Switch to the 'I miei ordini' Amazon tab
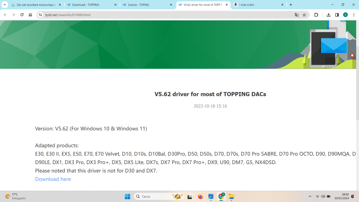Screen dimensions: 359x202 coord(259,5)
